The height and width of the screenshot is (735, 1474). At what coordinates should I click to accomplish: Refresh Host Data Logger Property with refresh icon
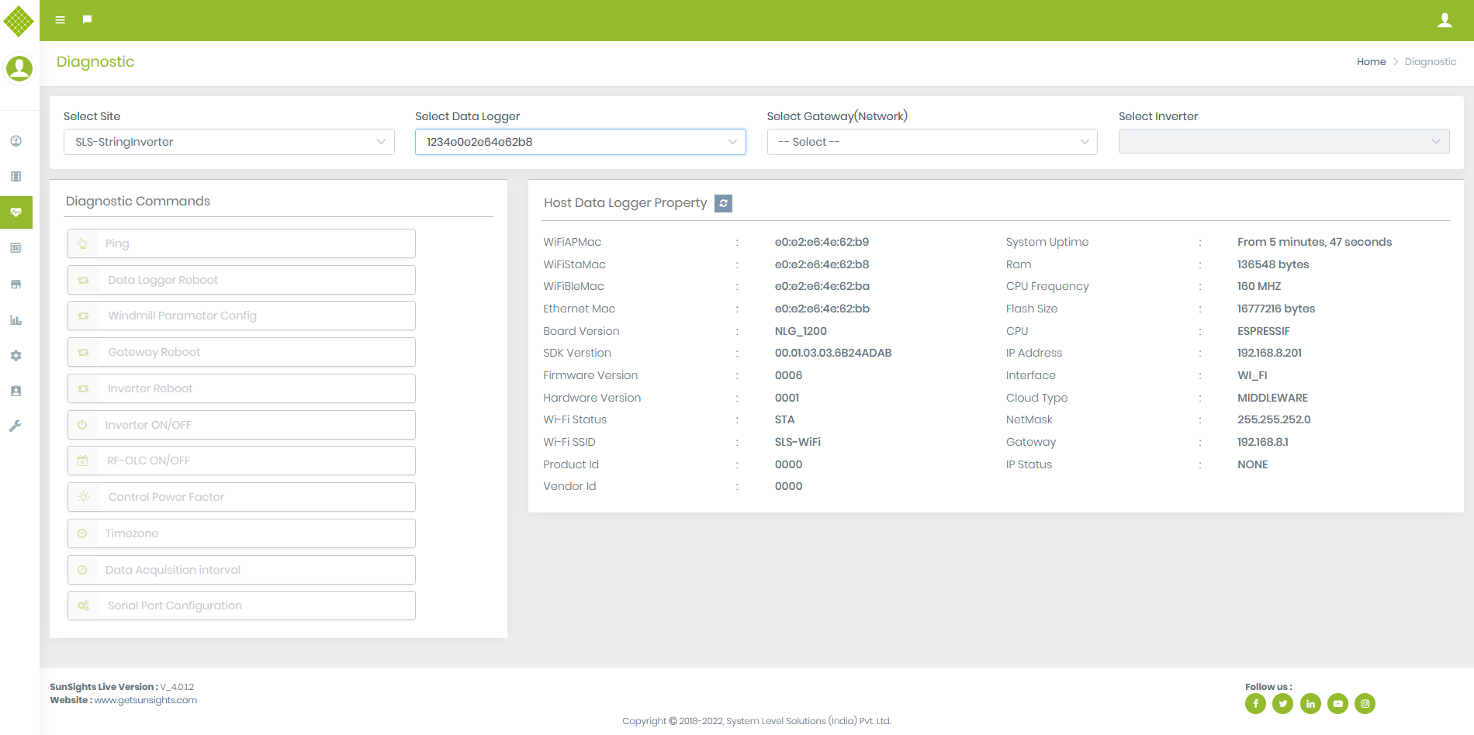pos(723,203)
